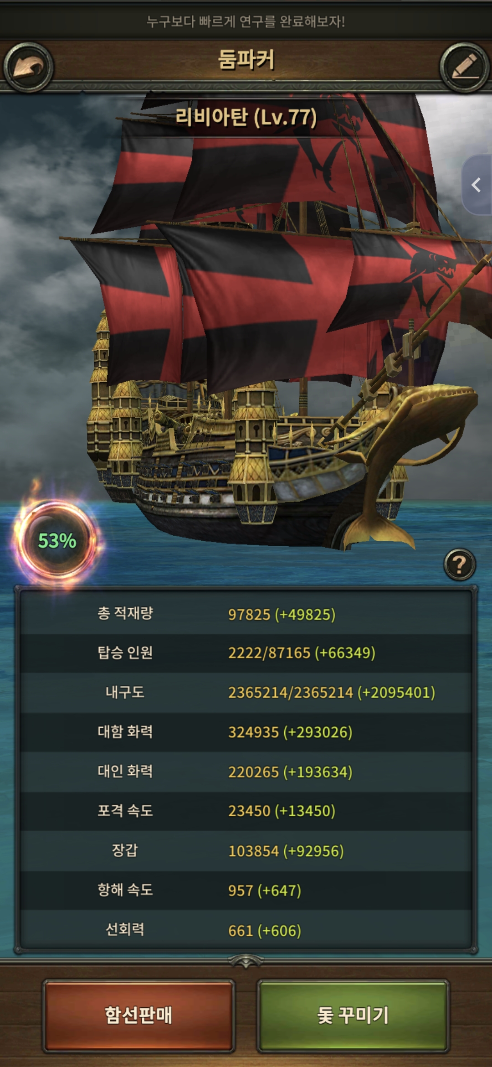The height and width of the screenshot is (1067, 492).
Task: Click the 함선판매 sell ship button
Action: tap(138, 1015)
